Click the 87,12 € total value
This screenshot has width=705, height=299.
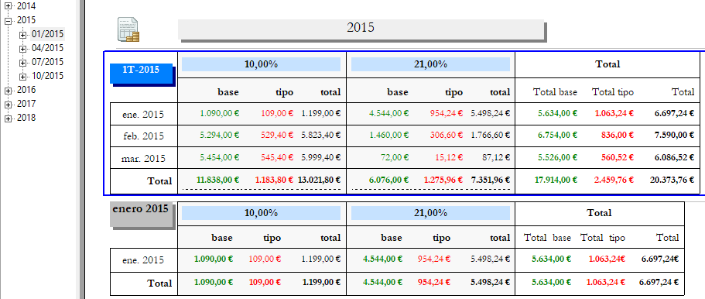click(496, 157)
